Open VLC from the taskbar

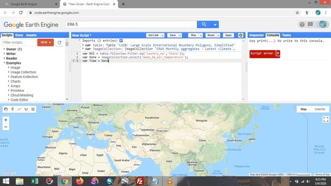coord(170,181)
